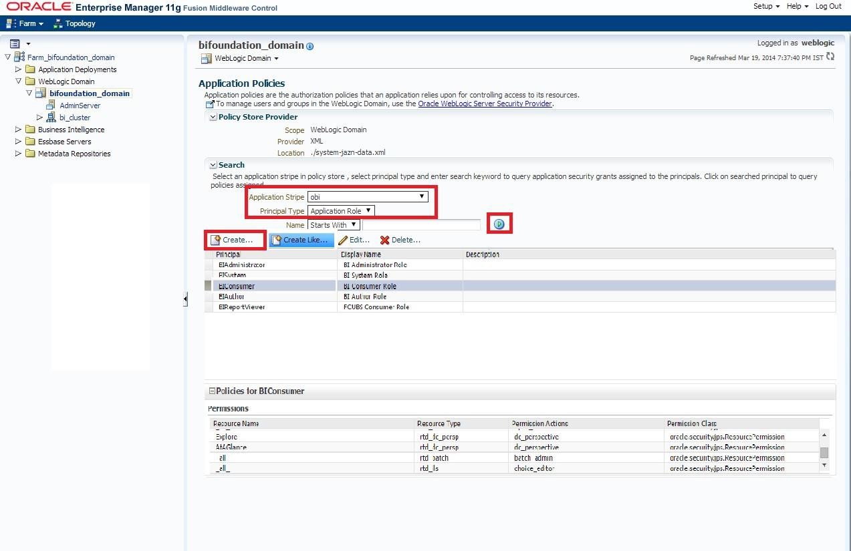
Task: Click the page refresh icon
Action: (830, 57)
